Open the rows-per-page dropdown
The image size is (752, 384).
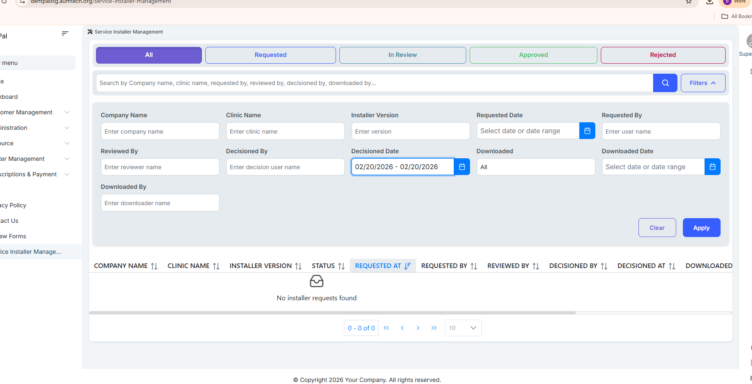pos(463,328)
